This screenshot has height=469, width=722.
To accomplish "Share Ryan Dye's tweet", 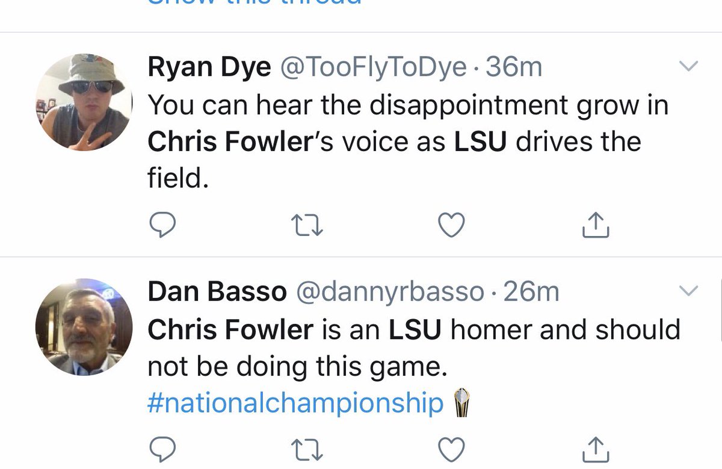I will [x=596, y=225].
